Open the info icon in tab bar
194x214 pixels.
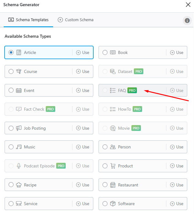pos(187,21)
